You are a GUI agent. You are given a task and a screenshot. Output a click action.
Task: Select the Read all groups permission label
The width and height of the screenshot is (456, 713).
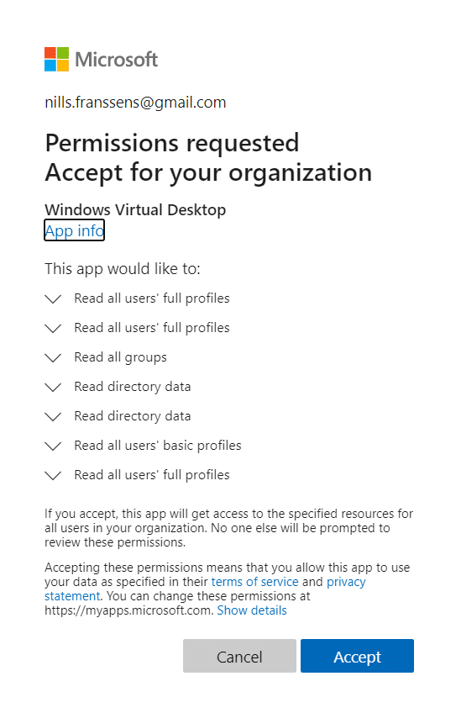(120, 357)
